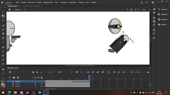Click the Home icon
Image resolution: width=170 pixels, height=95 pixels.
pyautogui.click(x=2, y=2)
